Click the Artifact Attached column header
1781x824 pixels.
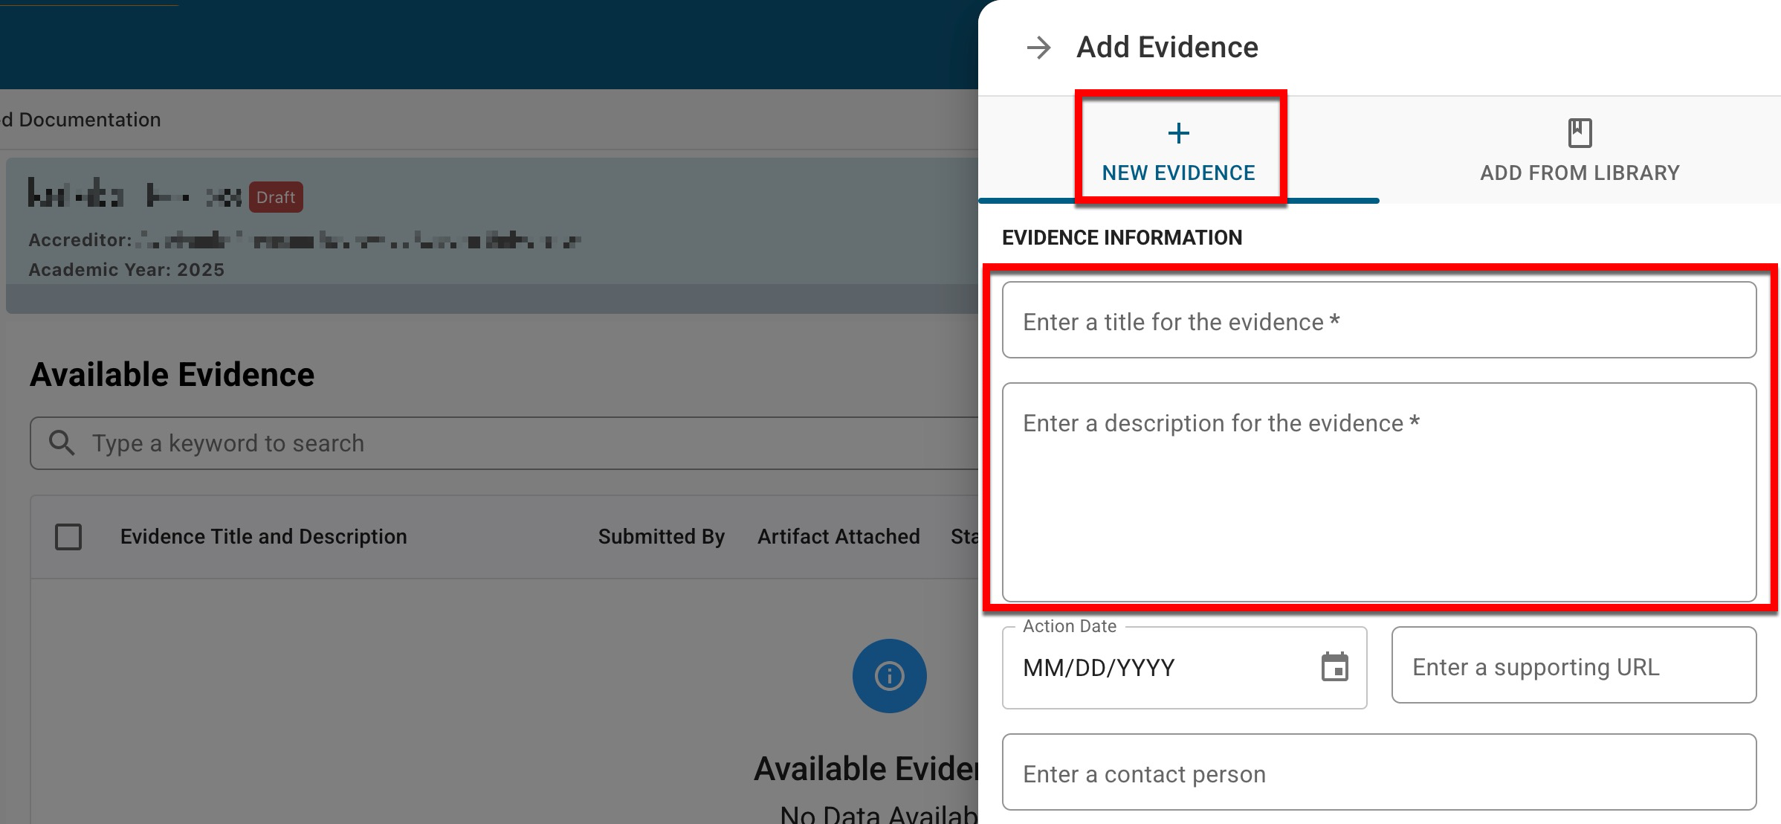[838, 537]
